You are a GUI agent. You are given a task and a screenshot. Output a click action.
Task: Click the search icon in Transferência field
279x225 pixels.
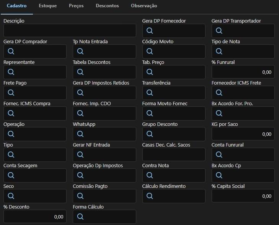point(150,93)
